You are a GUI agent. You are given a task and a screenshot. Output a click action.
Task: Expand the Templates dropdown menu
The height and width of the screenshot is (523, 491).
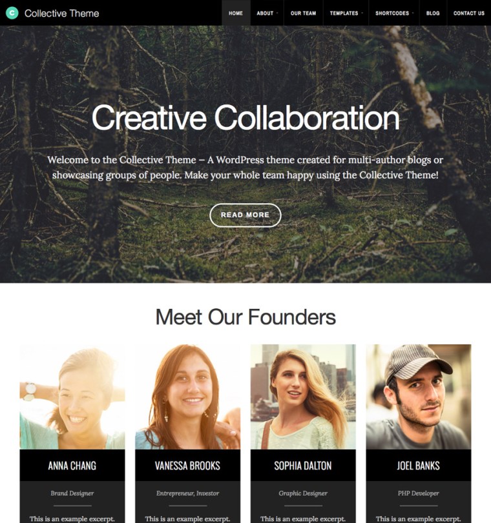pyautogui.click(x=346, y=13)
